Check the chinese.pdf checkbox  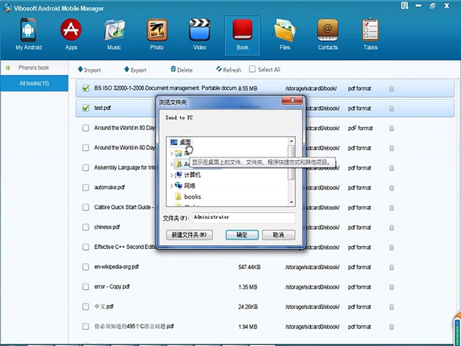point(85,227)
